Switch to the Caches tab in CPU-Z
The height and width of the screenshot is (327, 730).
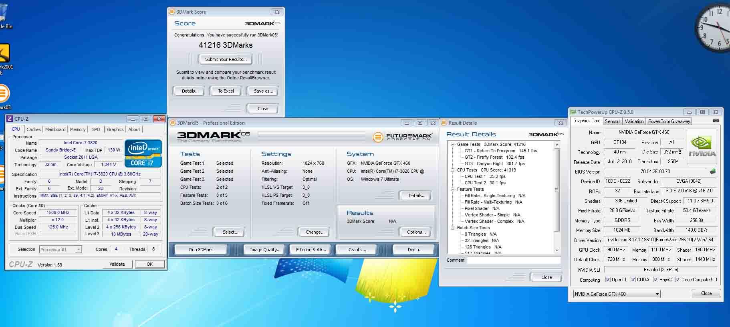click(34, 129)
